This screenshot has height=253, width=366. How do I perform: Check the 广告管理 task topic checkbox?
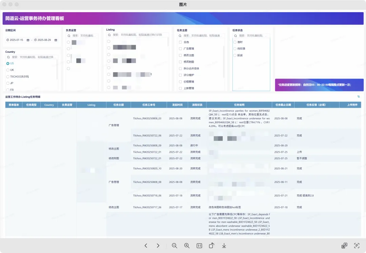181,49
